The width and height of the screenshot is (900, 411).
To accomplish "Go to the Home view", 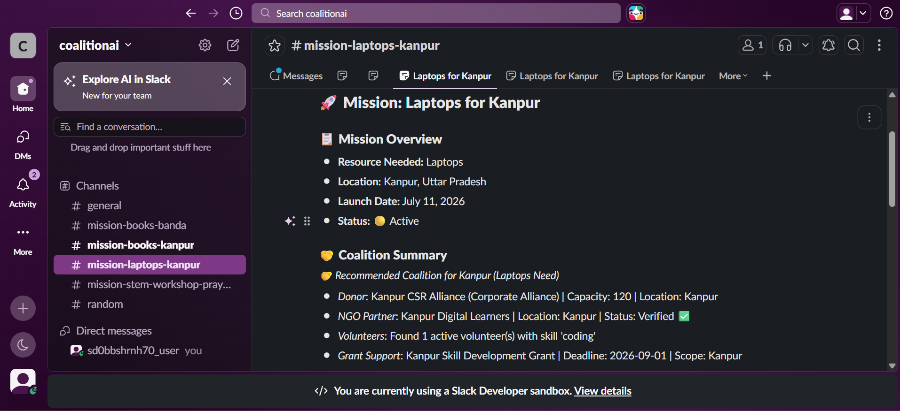I will (23, 94).
